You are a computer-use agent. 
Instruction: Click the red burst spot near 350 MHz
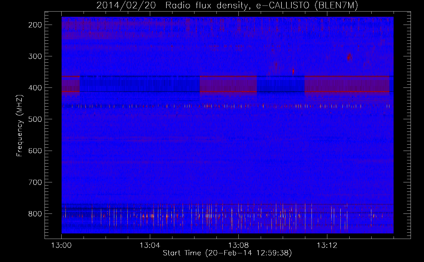pyautogui.click(x=293, y=71)
